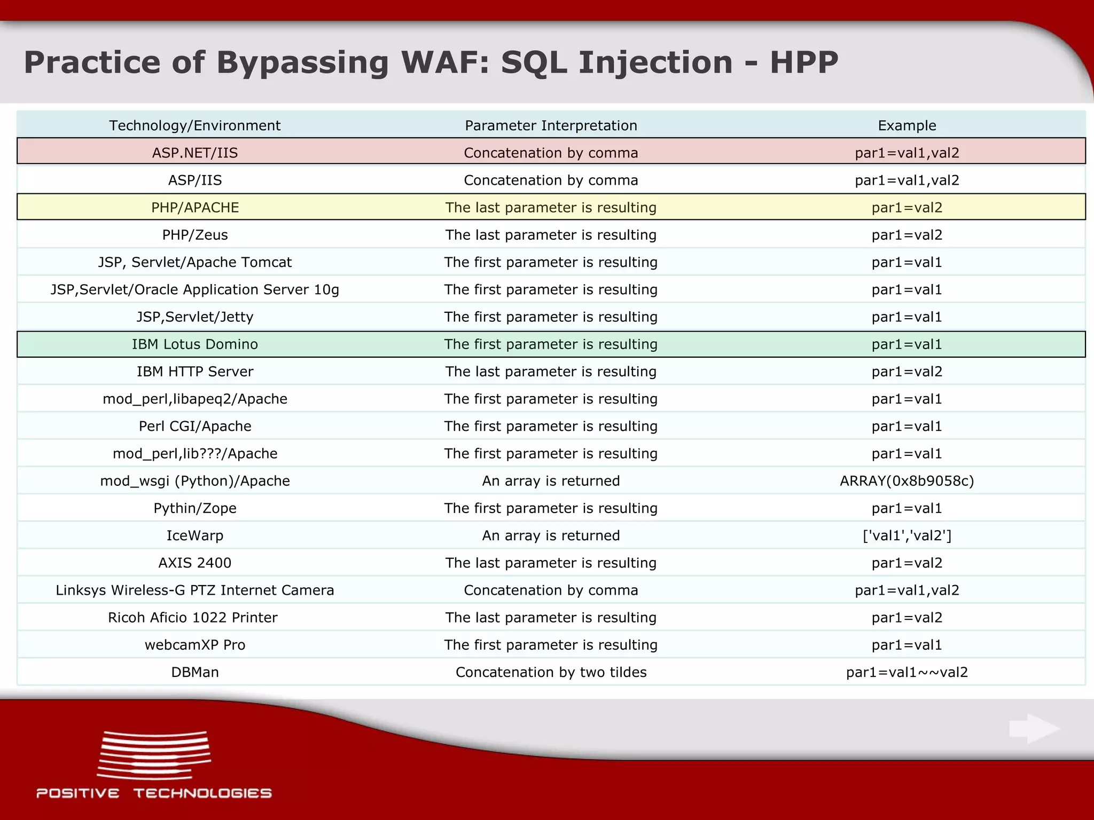Select the Parameter Interpretation column header
This screenshot has width=1094, height=820.
coord(551,125)
